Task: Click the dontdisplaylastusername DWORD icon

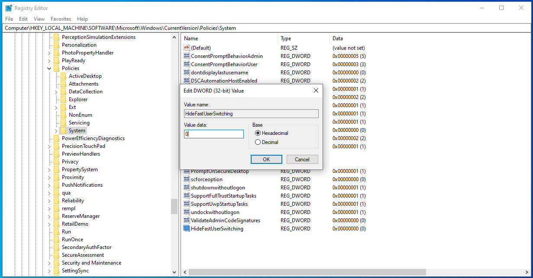Action: click(187, 73)
